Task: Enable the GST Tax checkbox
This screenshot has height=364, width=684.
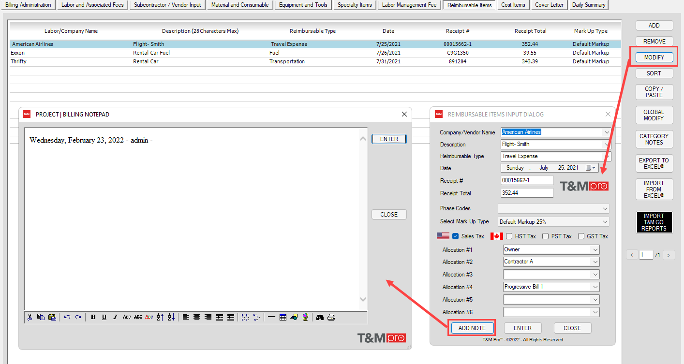Action: (581, 236)
